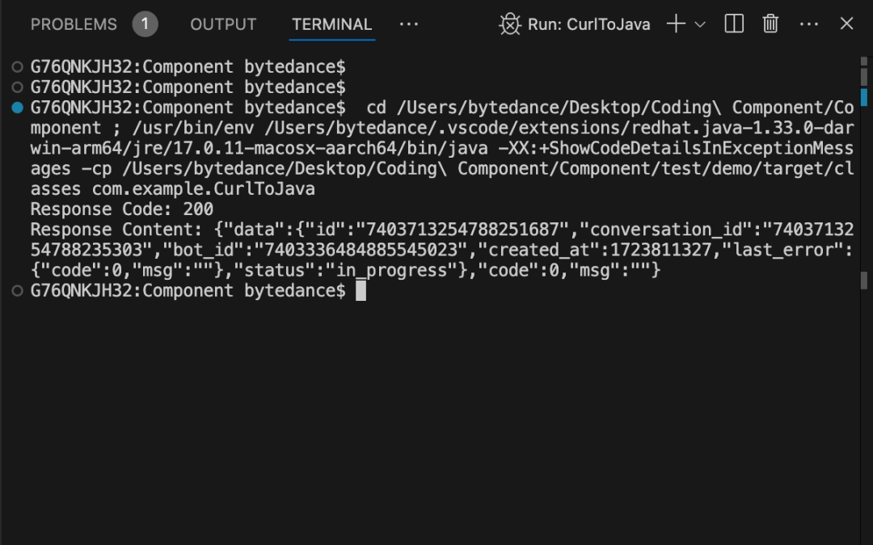Click the blue command decoration dot by the cd command
Image resolution: width=873 pixels, height=545 pixels.
[18, 108]
